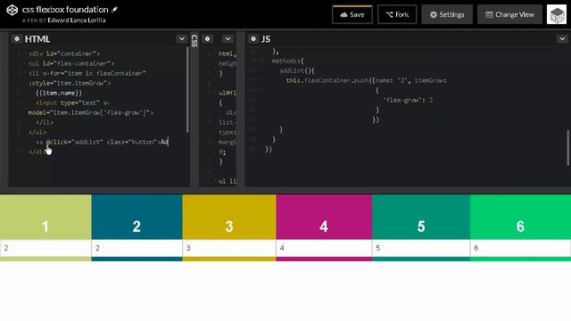
Task: Click the dark blue box labeled 2
Action: click(x=137, y=217)
